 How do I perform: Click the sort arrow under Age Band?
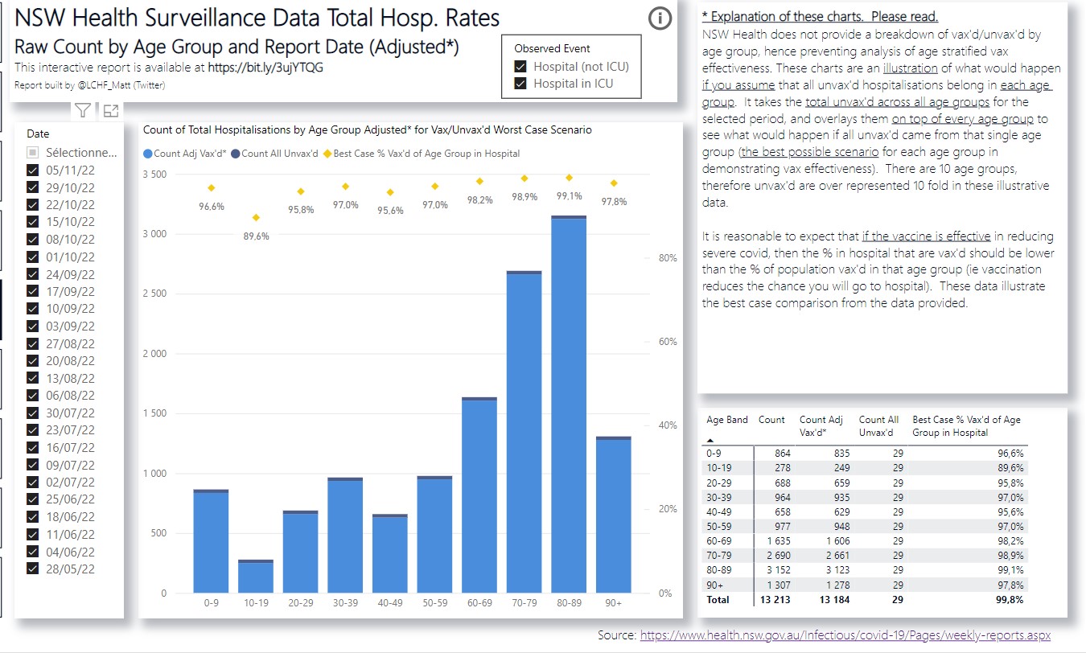pos(711,440)
